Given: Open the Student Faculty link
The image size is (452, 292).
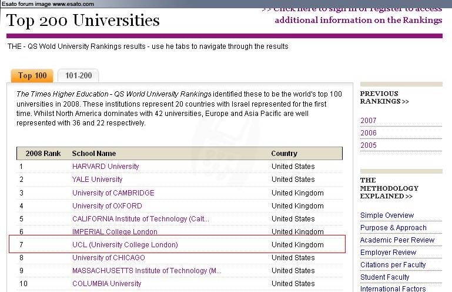Looking at the screenshot, I should (384, 277).
